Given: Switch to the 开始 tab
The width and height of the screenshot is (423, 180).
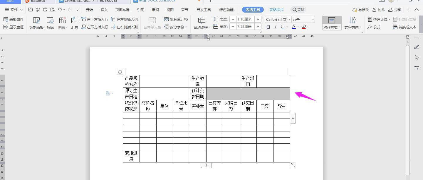Looking at the screenshot, I should (x=90, y=10).
